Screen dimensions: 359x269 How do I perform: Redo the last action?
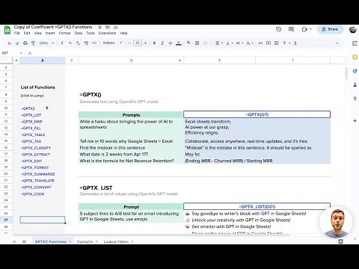point(17,43)
